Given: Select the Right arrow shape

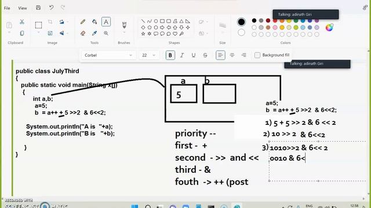Looking at the screenshot, I should 162,28.
